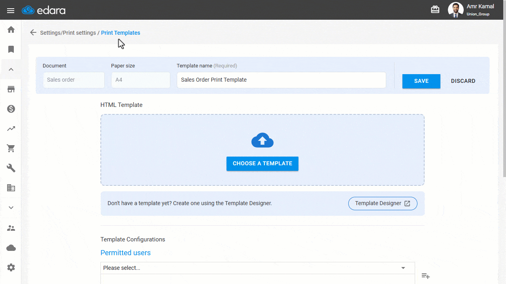506x284 pixels.
Task: Click the Sales order Document field
Action: tap(74, 80)
